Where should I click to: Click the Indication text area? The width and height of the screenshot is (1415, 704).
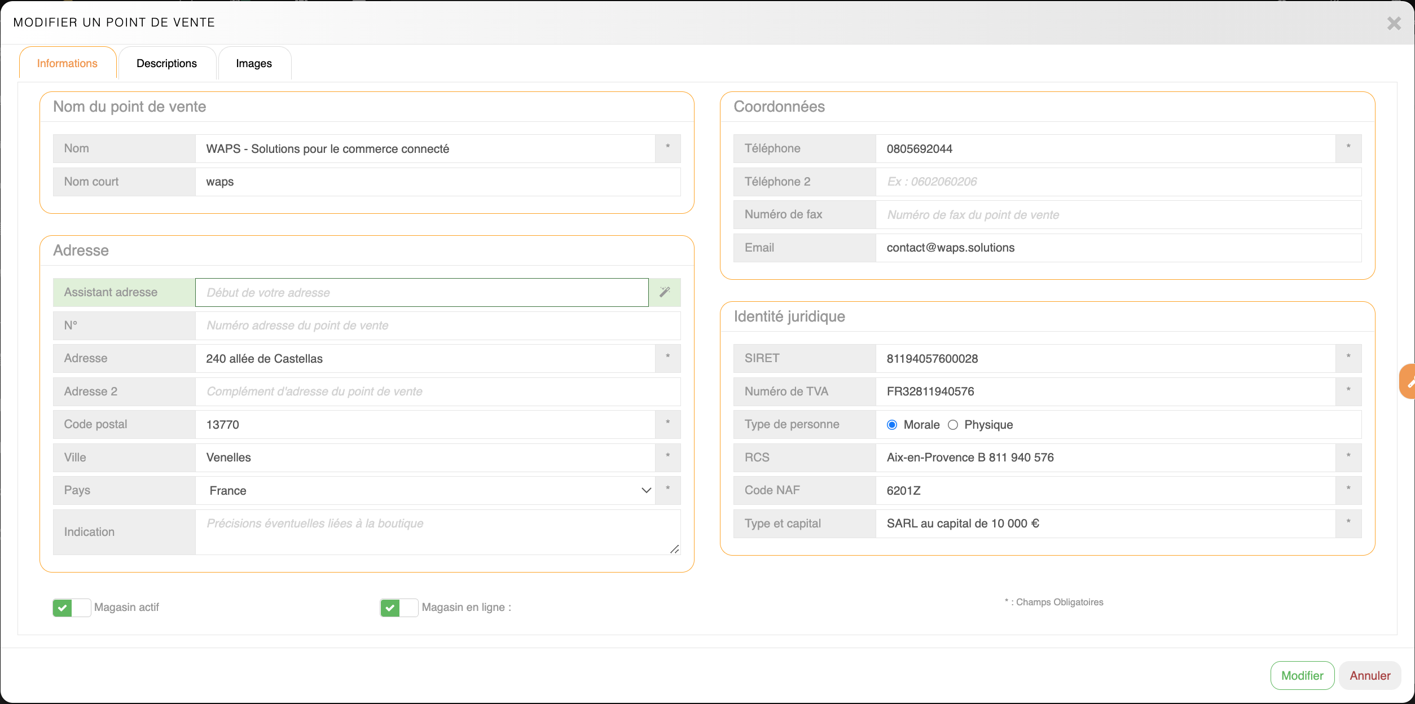tap(434, 532)
